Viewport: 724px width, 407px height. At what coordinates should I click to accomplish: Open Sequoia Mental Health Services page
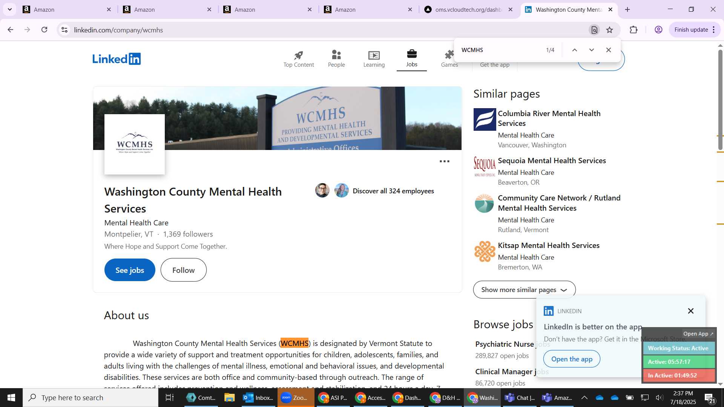[x=552, y=161]
